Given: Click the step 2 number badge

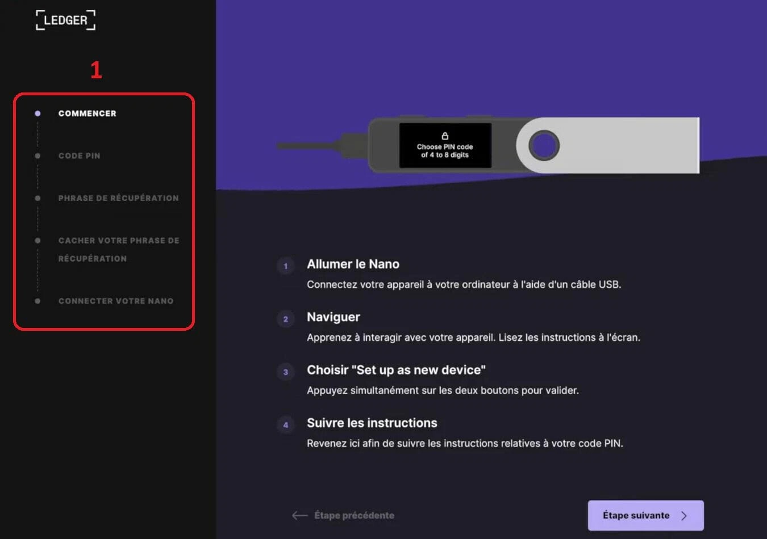Looking at the screenshot, I should click(285, 319).
